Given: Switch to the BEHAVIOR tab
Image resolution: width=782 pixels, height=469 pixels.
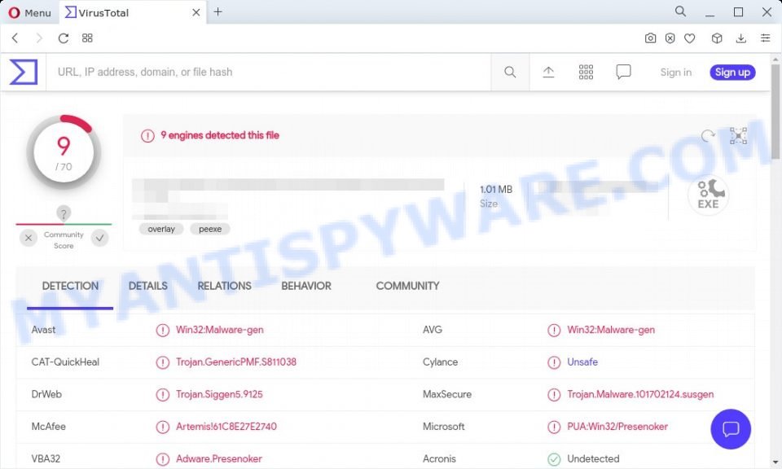Looking at the screenshot, I should pyautogui.click(x=306, y=286).
